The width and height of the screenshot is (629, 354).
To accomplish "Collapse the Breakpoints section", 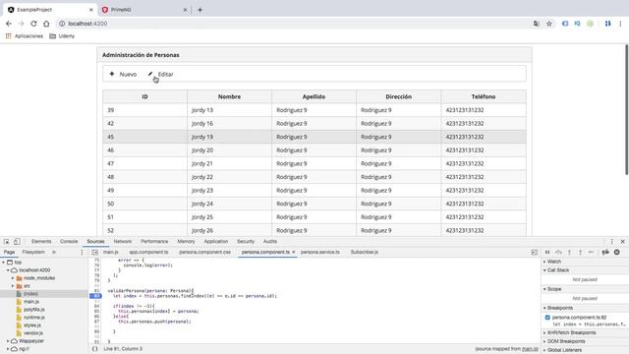I will point(559,308).
